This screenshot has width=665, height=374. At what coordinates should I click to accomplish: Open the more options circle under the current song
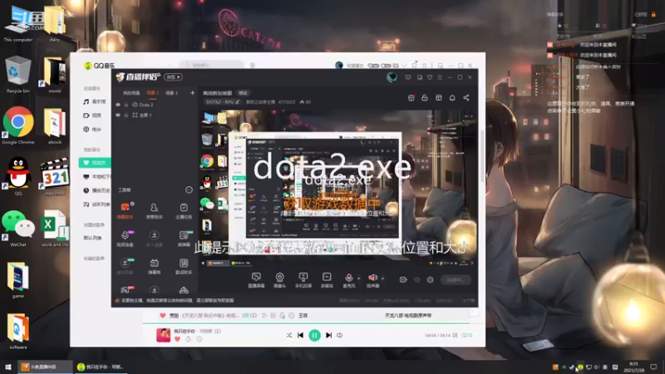click(199, 339)
